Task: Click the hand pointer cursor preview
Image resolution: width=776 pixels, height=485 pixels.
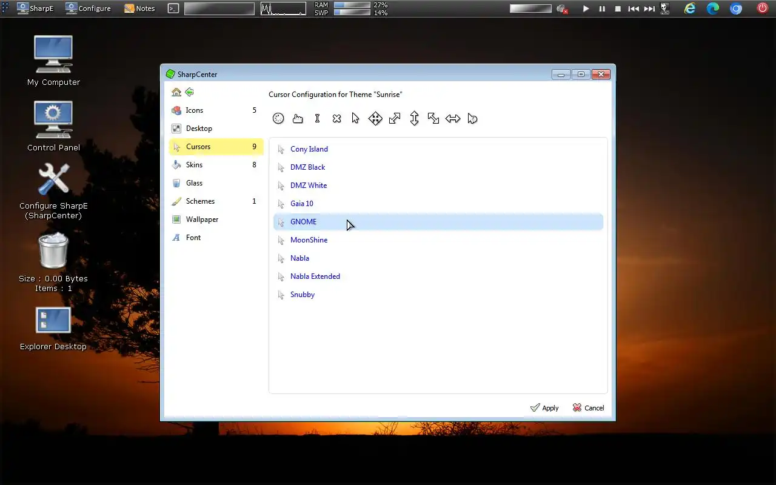Action: (x=298, y=118)
